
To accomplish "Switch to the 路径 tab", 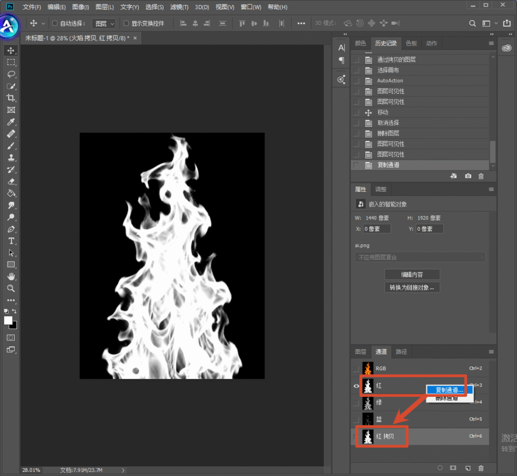I will point(401,352).
